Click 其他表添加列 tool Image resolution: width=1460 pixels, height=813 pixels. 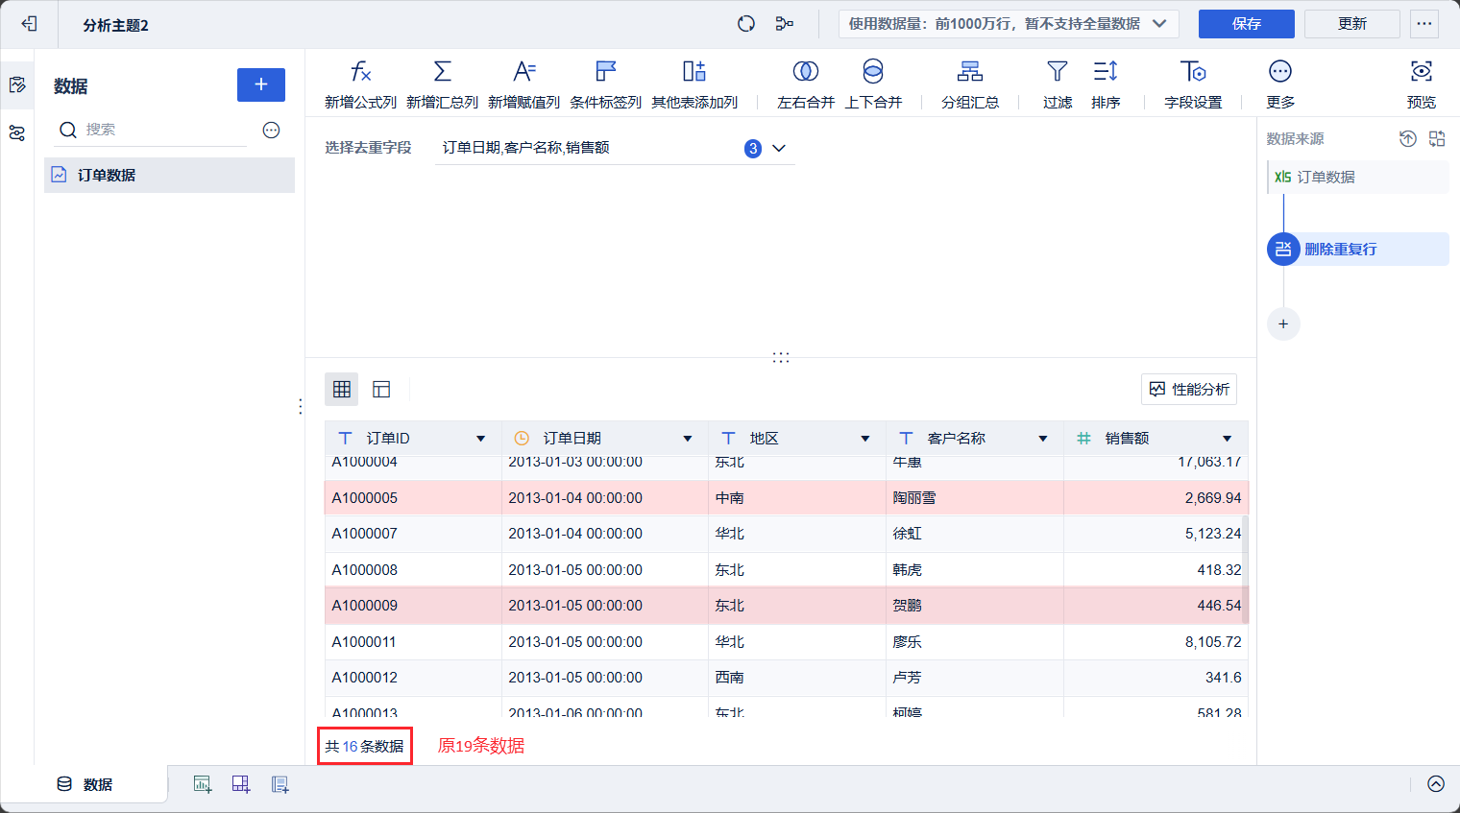click(694, 84)
